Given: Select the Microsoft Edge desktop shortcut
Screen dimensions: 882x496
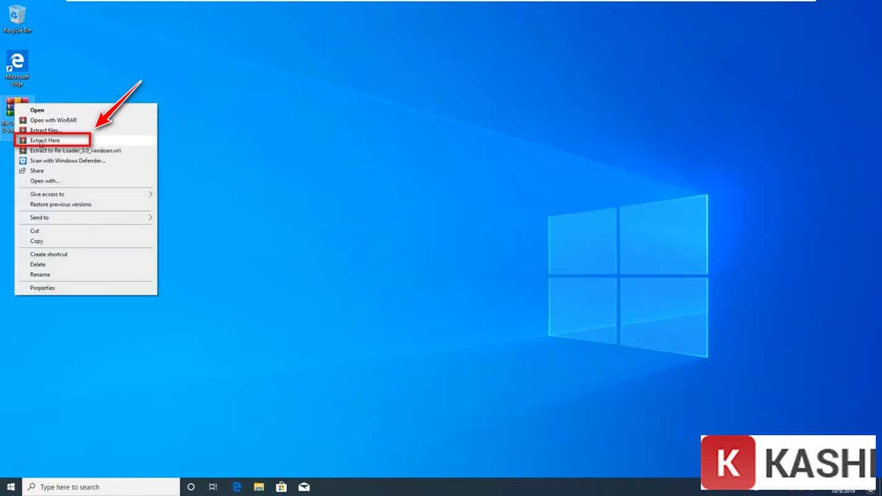Looking at the screenshot, I should [x=17, y=65].
